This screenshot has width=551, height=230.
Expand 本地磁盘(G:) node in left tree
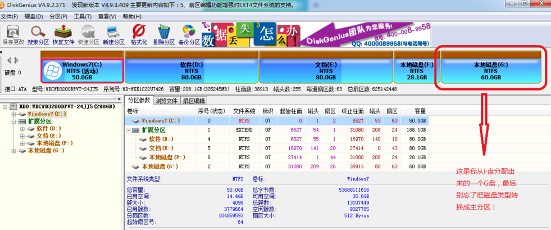coord(13,151)
